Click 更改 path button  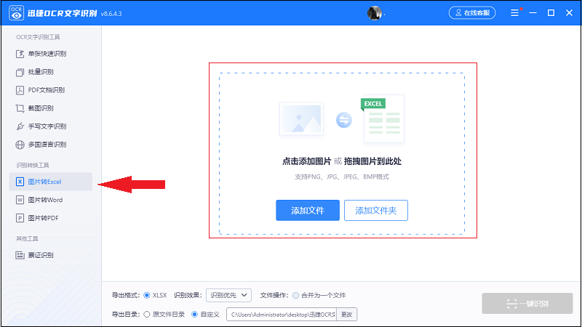pyautogui.click(x=347, y=315)
